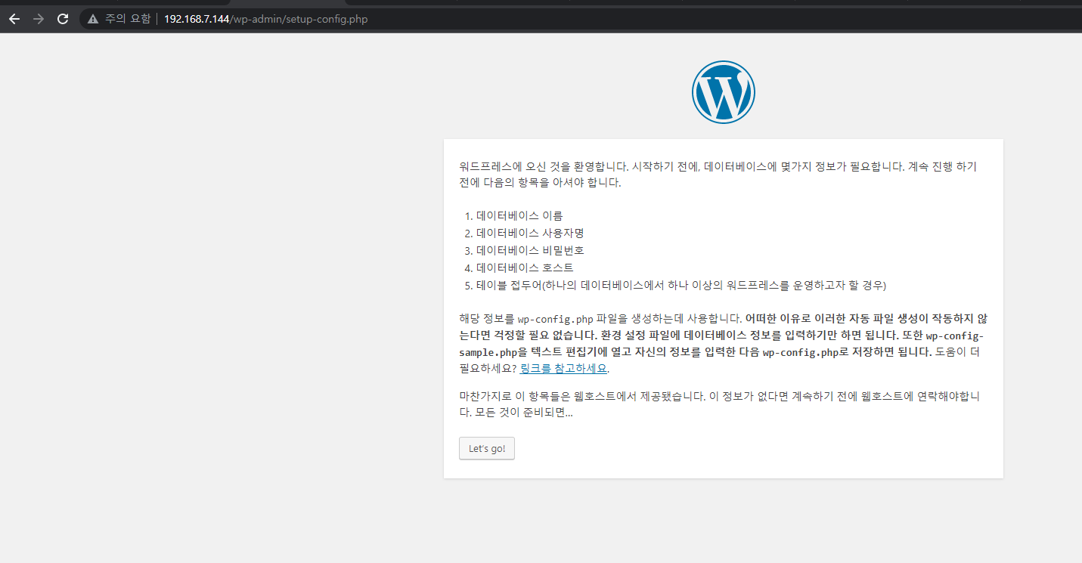Screen dimensions: 1082x563
Task: Click the 주의 요함 security label
Action: click(128, 19)
